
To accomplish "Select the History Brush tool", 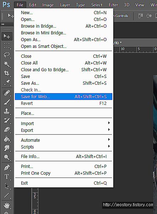I will click(x=7, y=120).
